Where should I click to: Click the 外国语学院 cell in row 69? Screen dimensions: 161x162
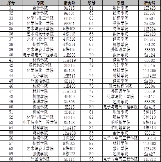click(x=121, y=50)
